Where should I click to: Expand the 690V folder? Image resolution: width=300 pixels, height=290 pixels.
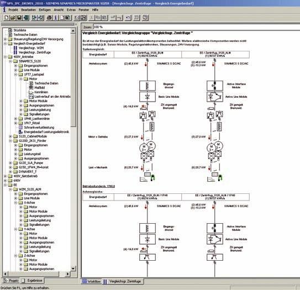[x=5, y=181]
